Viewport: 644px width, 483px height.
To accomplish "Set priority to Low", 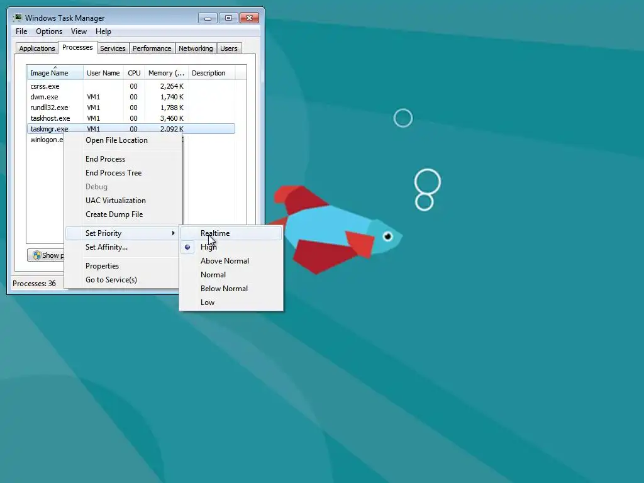I will pyautogui.click(x=231, y=303).
